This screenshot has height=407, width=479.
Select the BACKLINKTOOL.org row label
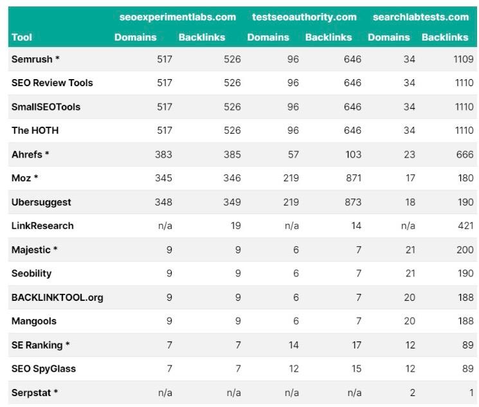coord(57,297)
